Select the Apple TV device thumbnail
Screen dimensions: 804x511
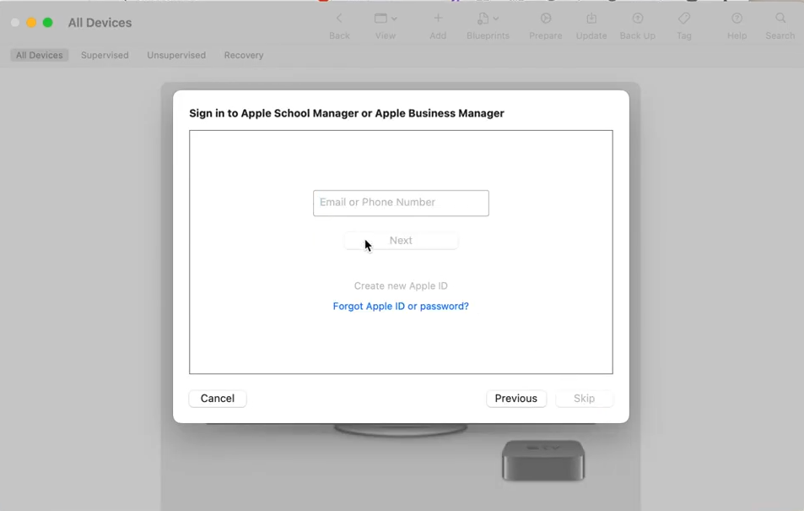(543, 460)
